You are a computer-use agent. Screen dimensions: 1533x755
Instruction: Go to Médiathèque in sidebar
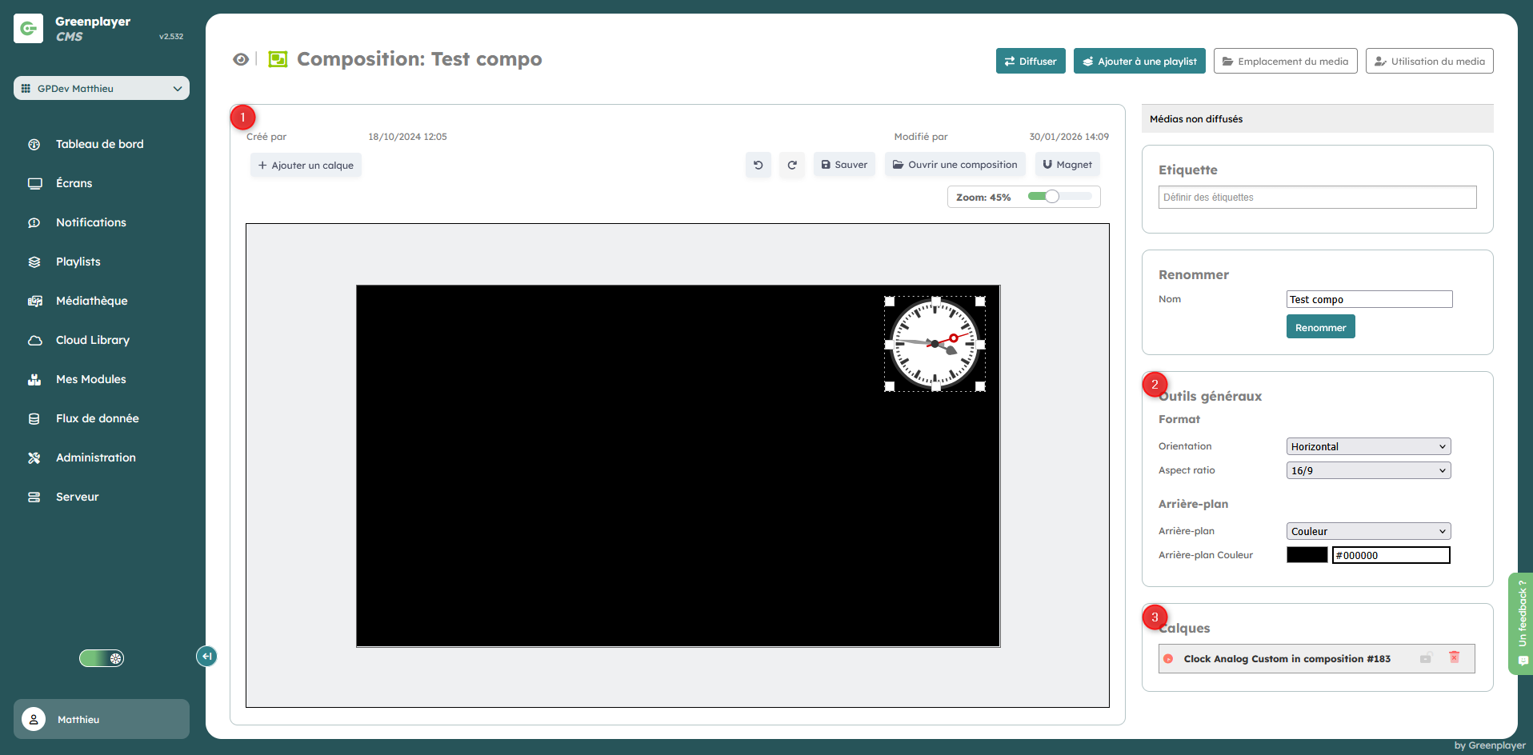click(x=91, y=301)
